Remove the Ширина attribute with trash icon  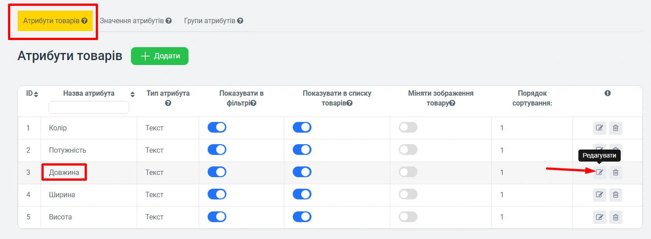615,194
